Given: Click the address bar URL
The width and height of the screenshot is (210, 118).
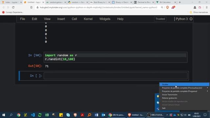Looking at the screenshot, I should point(98,8).
